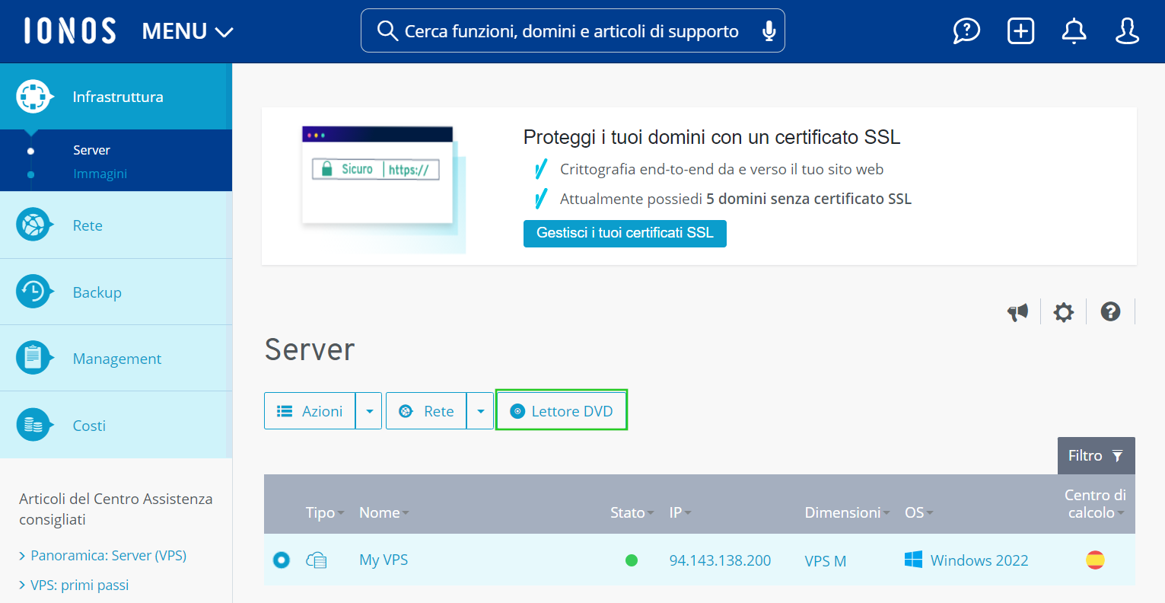Viewport: 1165px width, 603px height.
Task: Click the VPS server type icon
Action: click(x=317, y=560)
